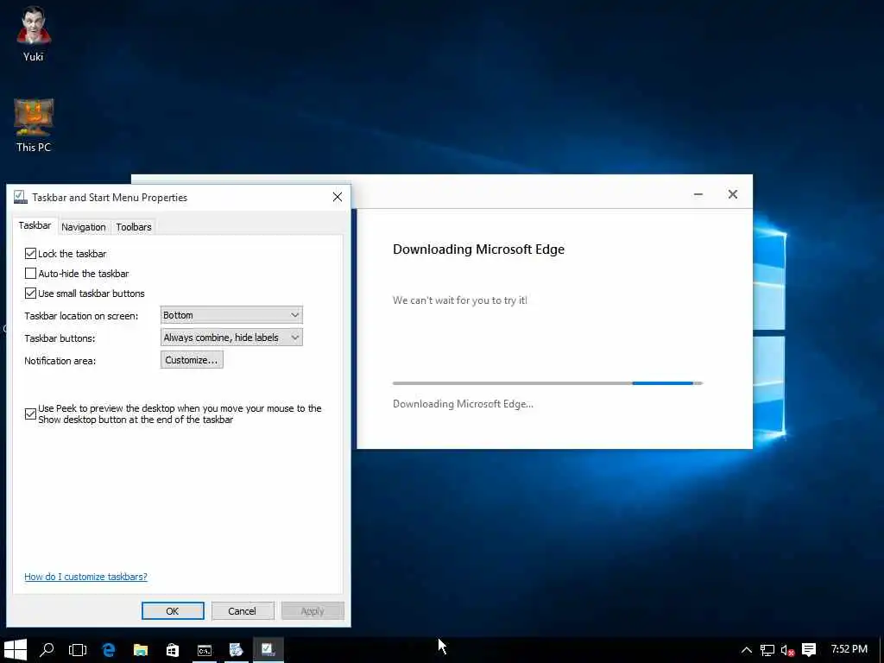This screenshot has height=663, width=884.
Task: Open the Windows Start menu
Action: 16,650
